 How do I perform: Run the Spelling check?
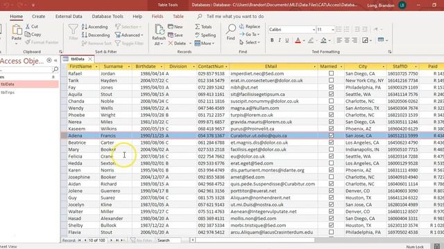tap(205, 35)
